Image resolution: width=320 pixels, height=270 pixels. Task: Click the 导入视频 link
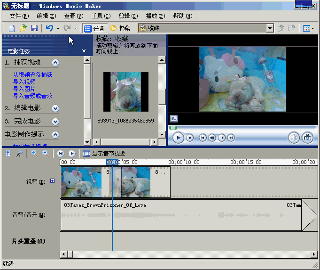click(x=24, y=82)
